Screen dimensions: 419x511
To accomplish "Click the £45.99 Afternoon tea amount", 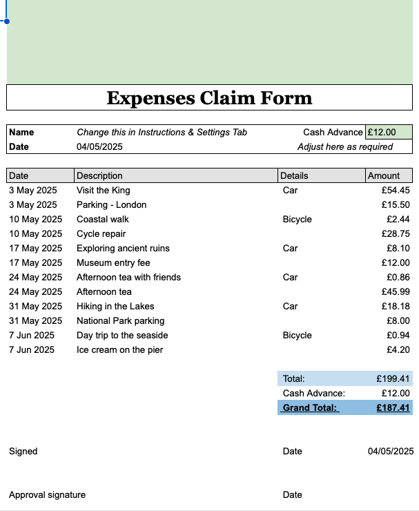I will pos(396,291).
